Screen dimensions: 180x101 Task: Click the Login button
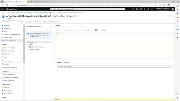(x=28, y=22)
